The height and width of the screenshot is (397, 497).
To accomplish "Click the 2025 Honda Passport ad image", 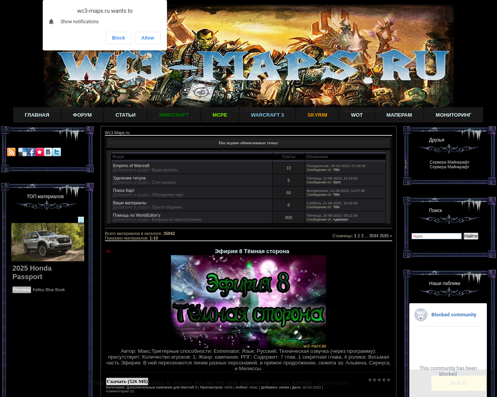I will tap(48, 242).
